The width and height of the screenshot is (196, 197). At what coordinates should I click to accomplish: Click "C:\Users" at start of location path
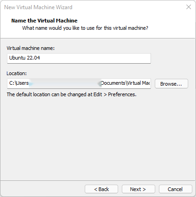click(x=19, y=83)
